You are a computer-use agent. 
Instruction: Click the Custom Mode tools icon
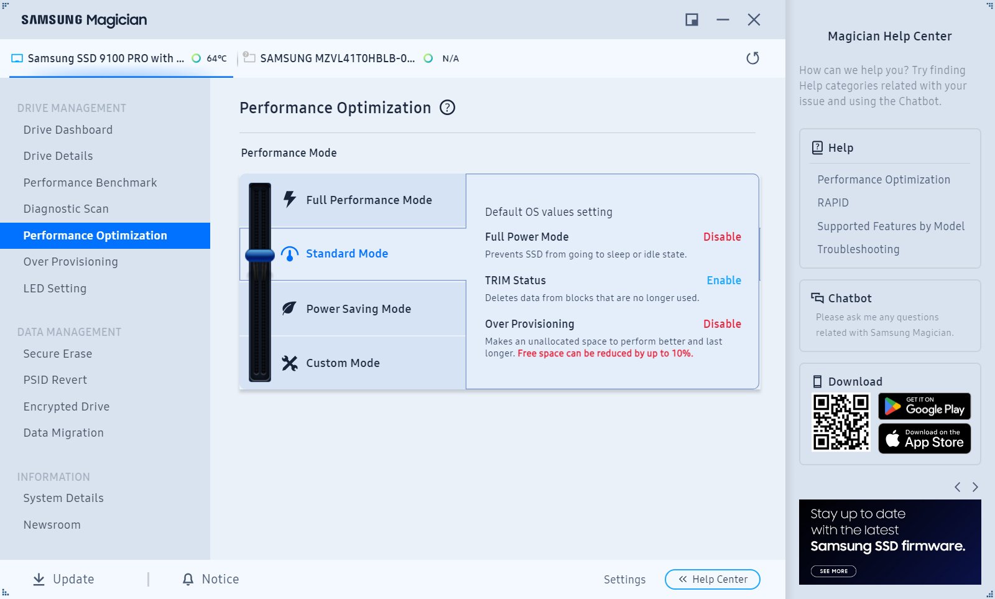[289, 363]
